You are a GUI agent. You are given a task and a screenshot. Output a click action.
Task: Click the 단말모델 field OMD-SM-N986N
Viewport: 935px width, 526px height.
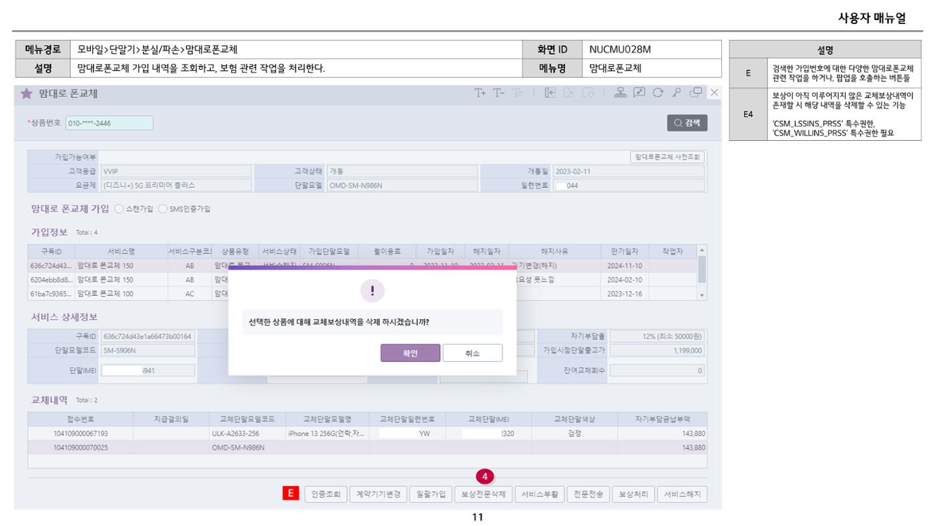click(402, 186)
